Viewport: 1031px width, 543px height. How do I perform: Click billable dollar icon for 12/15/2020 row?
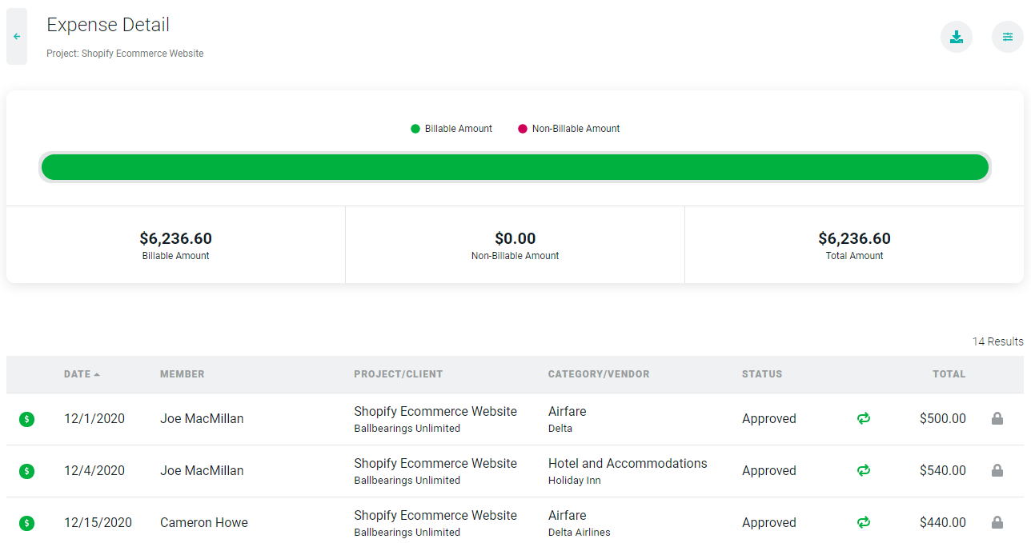coord(27,523)
